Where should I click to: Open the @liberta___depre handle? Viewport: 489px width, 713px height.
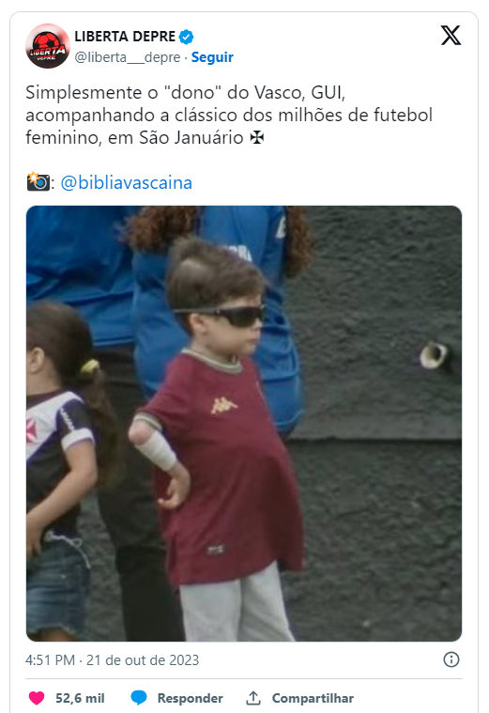[x=128, y=57]
